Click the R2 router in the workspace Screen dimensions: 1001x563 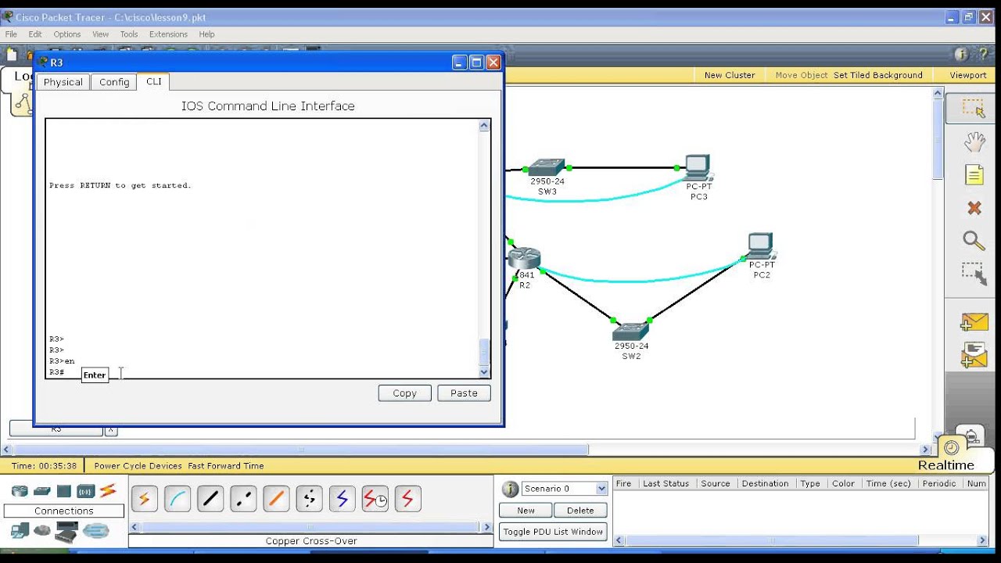click(x=524, y=258)
